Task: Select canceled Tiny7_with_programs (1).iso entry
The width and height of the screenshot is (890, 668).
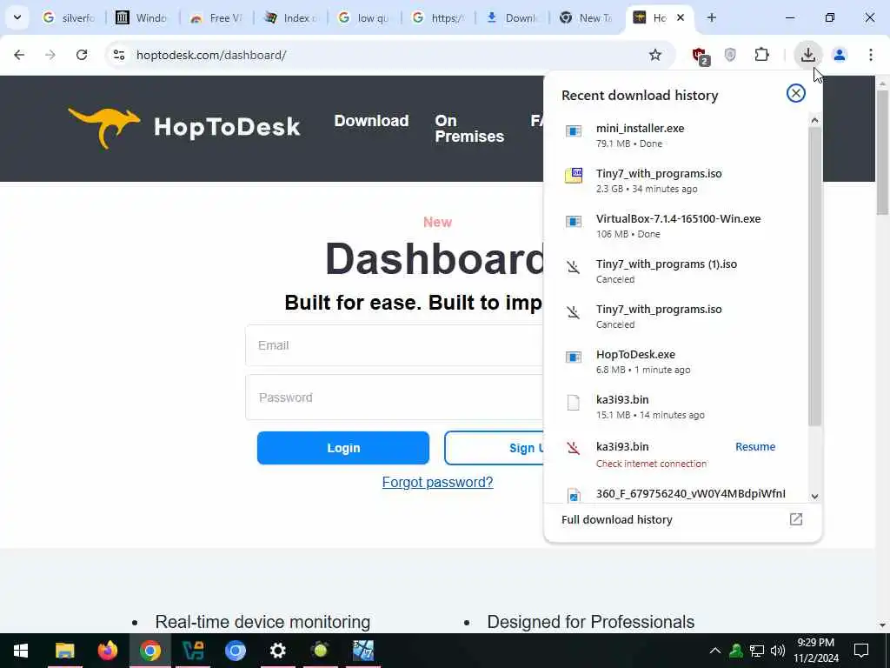Action: [675, 271]
